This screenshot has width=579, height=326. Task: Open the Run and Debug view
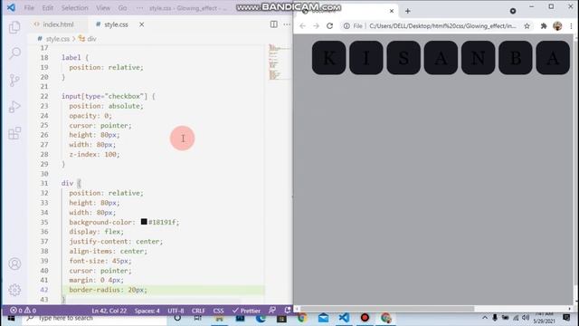tap(14, 107)
